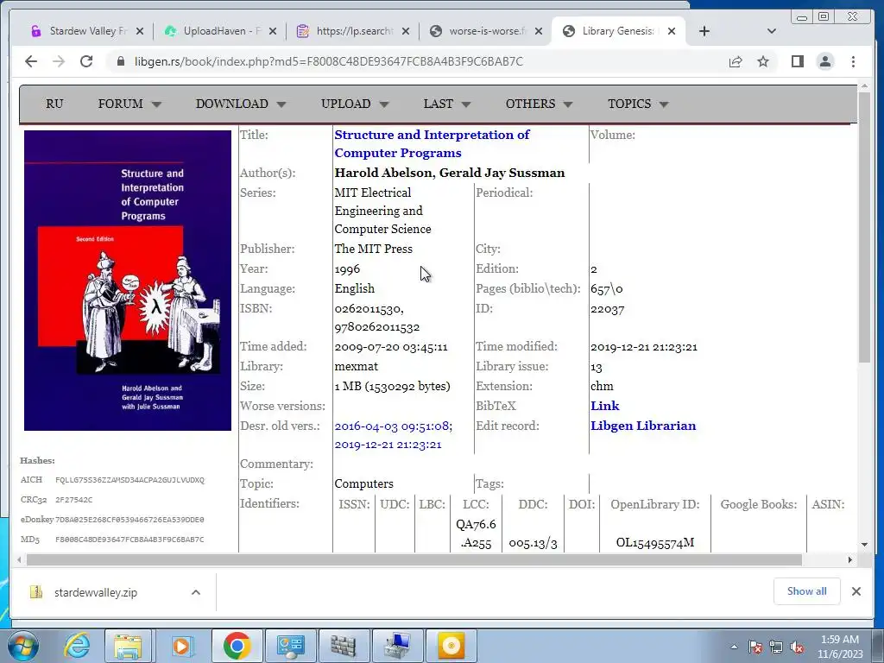Image resolution: width=884 pixels, height=663 pixels.
Task: Close the downloads bar
Action: pos(856,591)
